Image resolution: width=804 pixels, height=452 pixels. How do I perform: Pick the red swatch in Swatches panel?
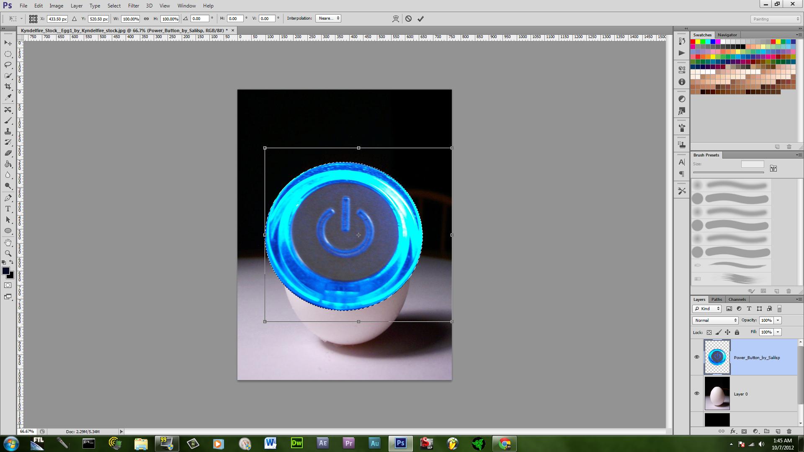[x=693, y=42]
